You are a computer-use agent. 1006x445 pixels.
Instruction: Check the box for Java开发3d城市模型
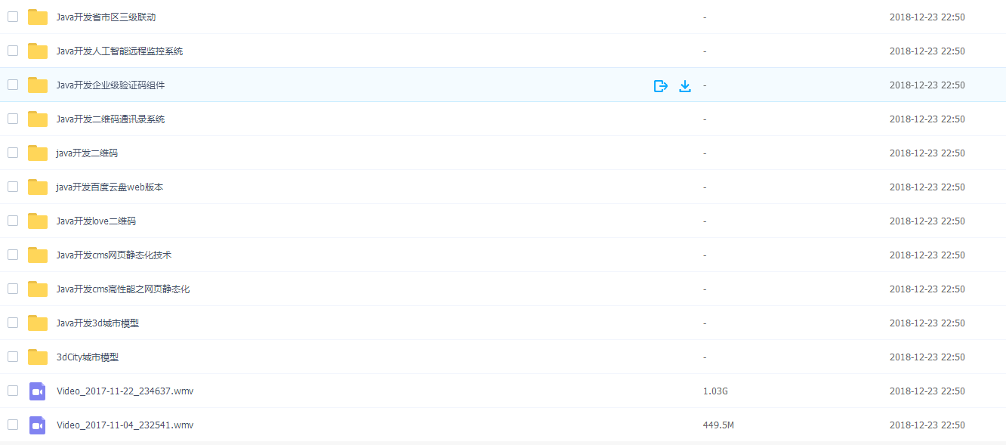point(13,323)
